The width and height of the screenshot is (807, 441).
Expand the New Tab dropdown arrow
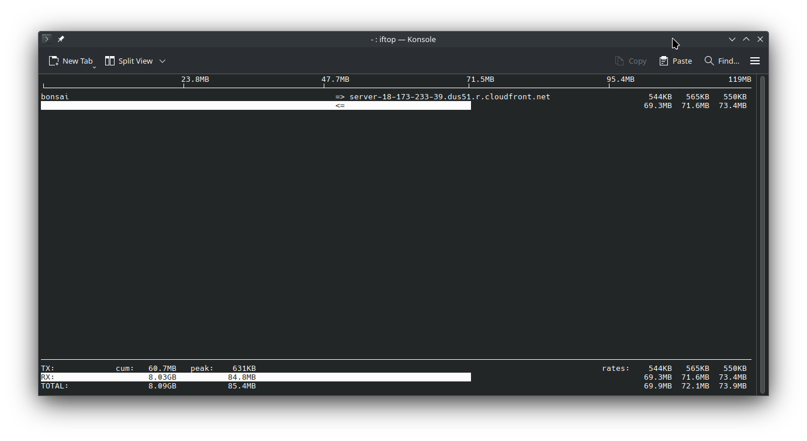(94, 67)
